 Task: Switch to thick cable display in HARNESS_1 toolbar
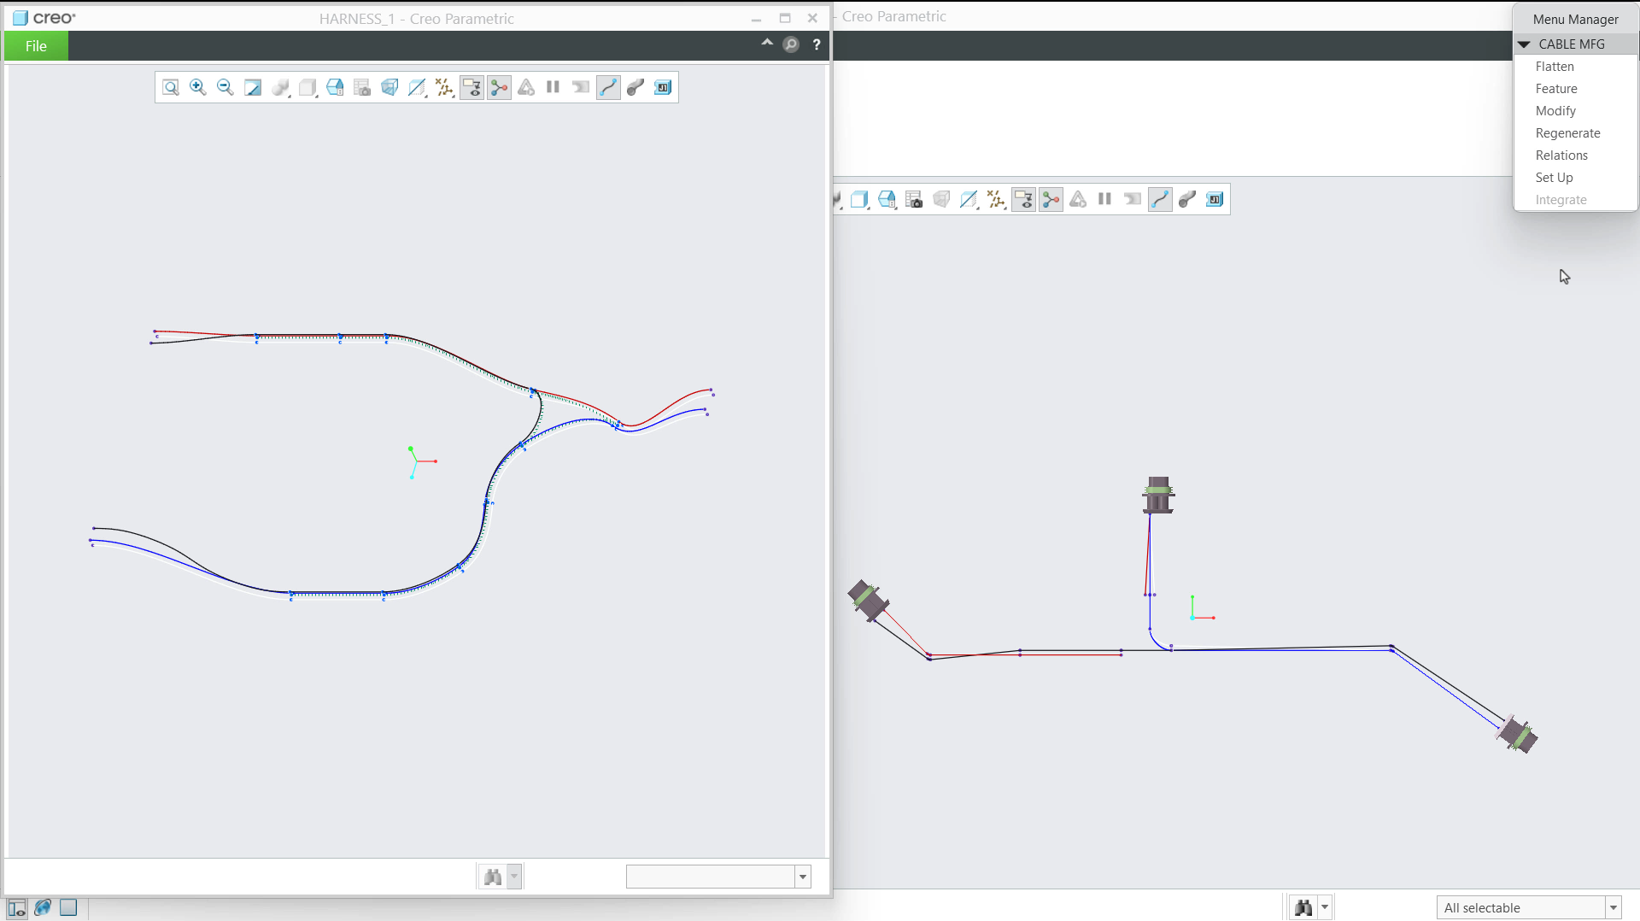(635, 87)
